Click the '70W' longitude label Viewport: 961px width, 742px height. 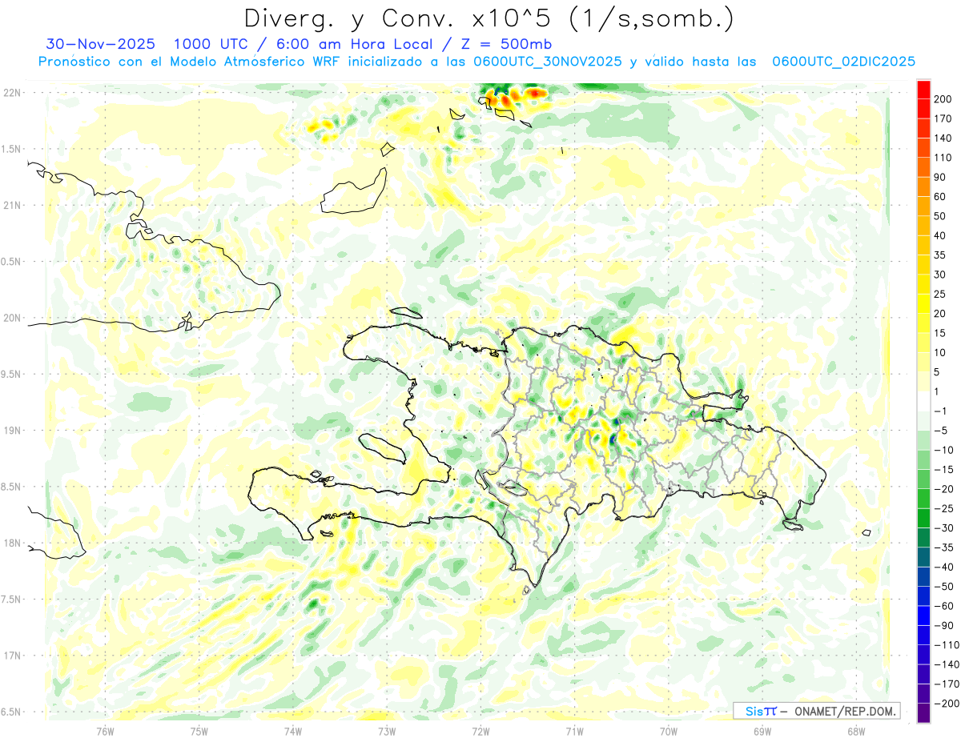pyautogui.click(x=669, y=731)
